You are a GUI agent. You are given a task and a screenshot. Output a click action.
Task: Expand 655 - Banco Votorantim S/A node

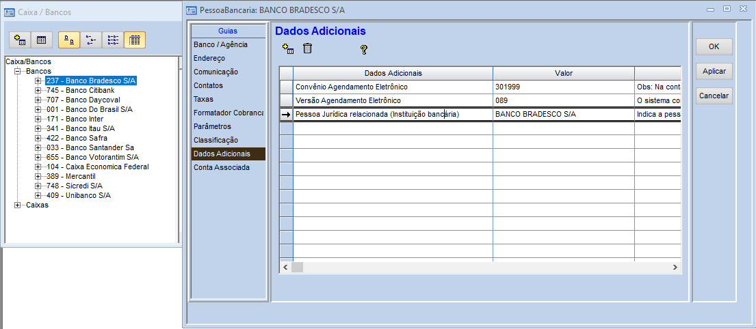(38, 157)
